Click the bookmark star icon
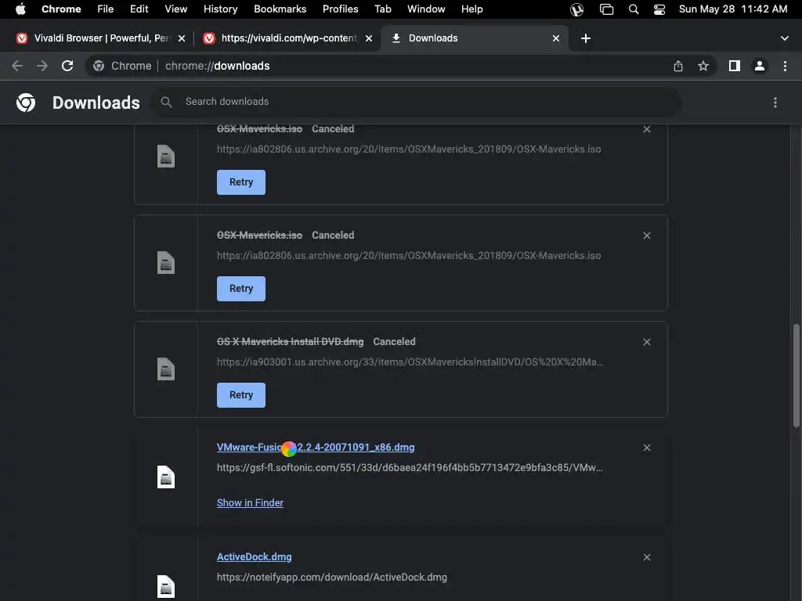Image resolution: width=802 pixels, height=601 pixels. pos(703,66)
